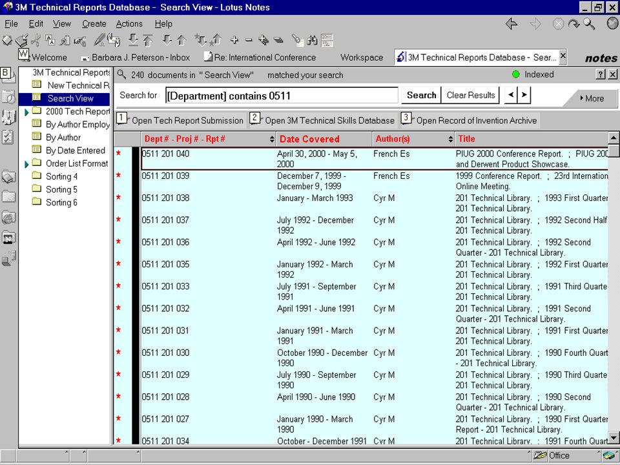Open the calendar bookmark icon
Image resolution: width=620 pixels, height=465 pixels.
8,96
